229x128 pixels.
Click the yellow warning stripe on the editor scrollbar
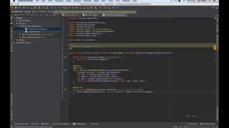pos(215,48)
